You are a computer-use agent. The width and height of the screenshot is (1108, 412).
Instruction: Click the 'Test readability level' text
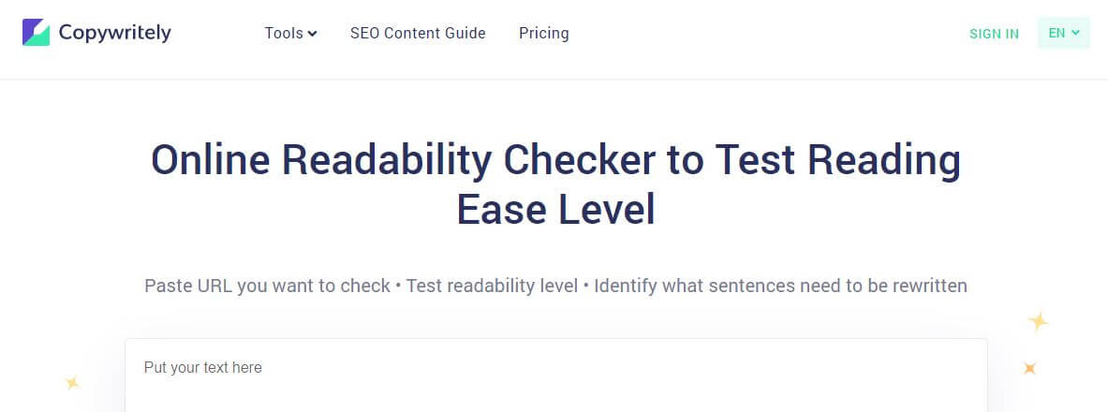pos(492,286)
